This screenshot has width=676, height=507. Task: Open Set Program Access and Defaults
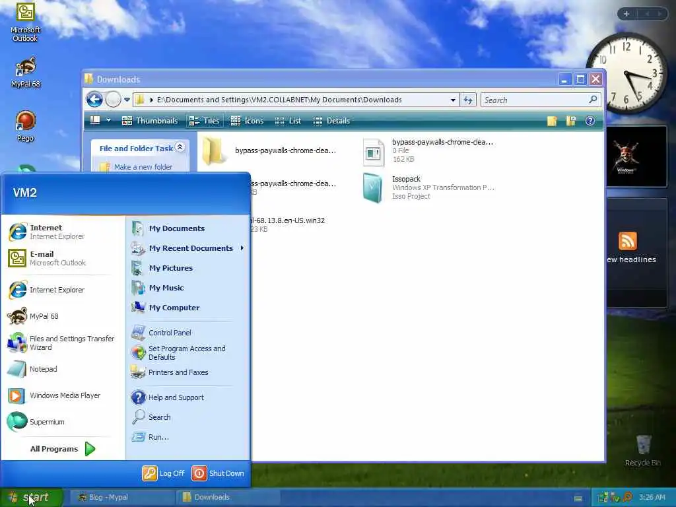[x=188, y=353]
